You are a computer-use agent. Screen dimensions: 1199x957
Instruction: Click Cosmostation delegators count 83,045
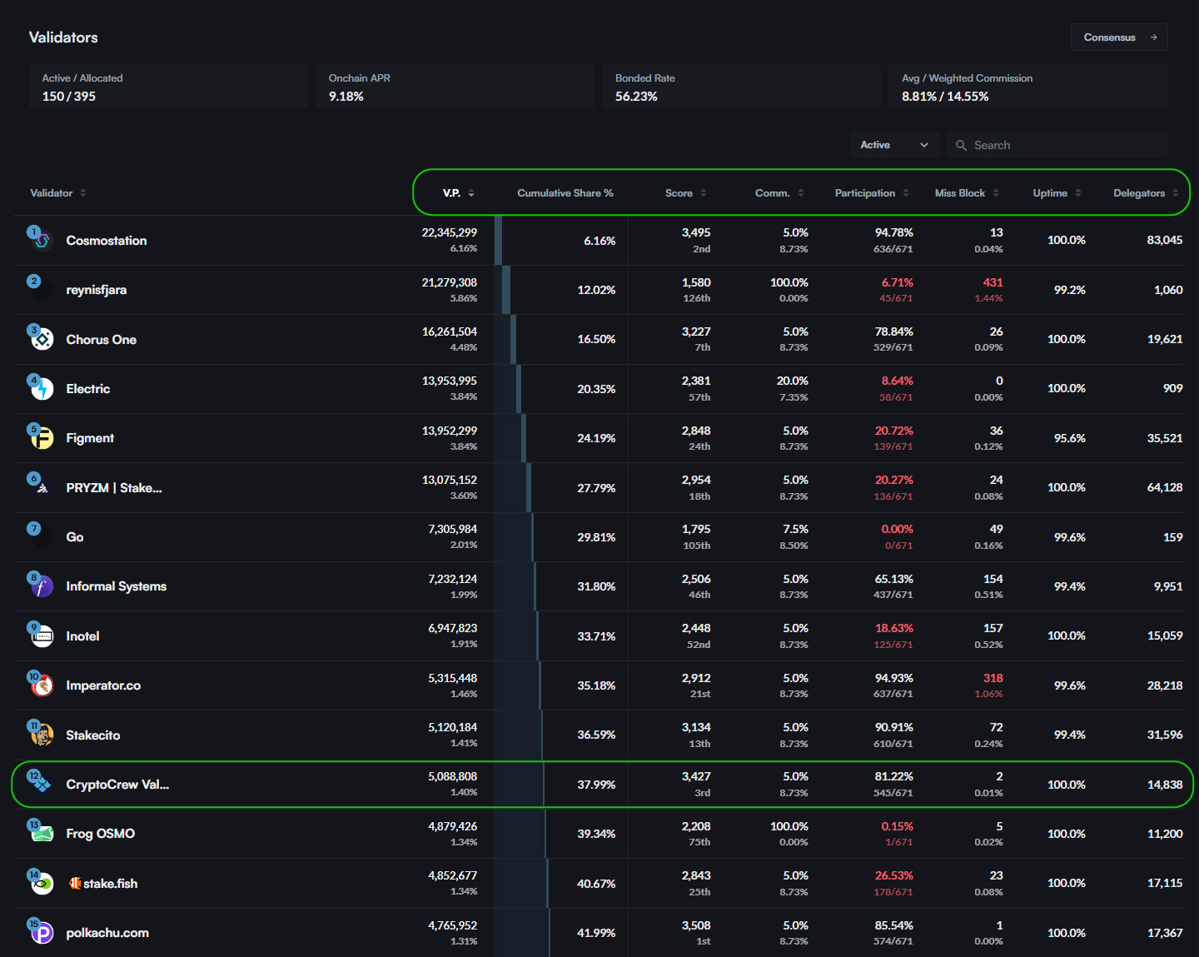[x=1165, y=240]
